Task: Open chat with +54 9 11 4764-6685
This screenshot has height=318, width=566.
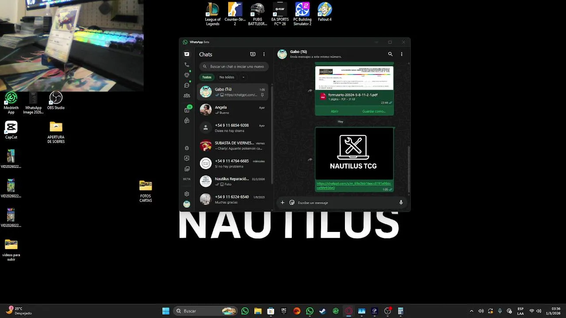Action: [x=233, y=163]
